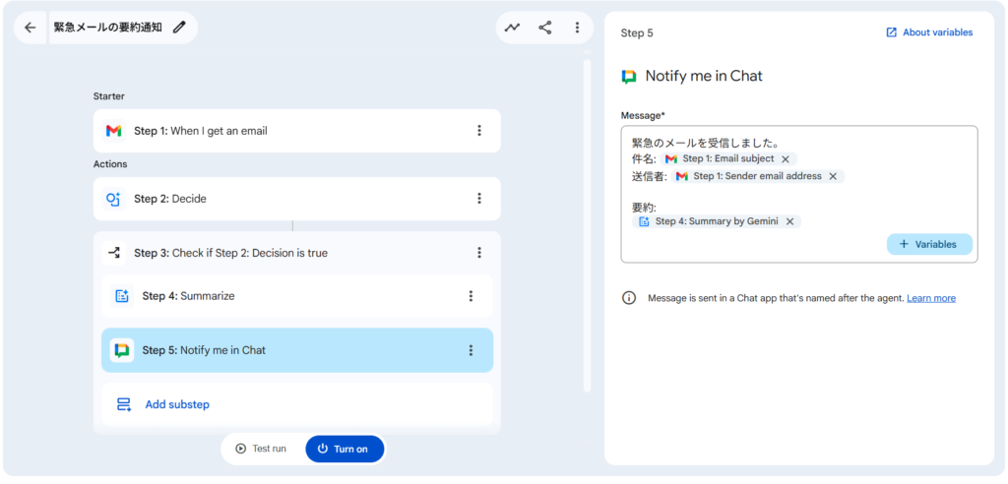The width and height of the screenshot is (1008, 484).
Task: Click the share icon
Action: point(544,28)
